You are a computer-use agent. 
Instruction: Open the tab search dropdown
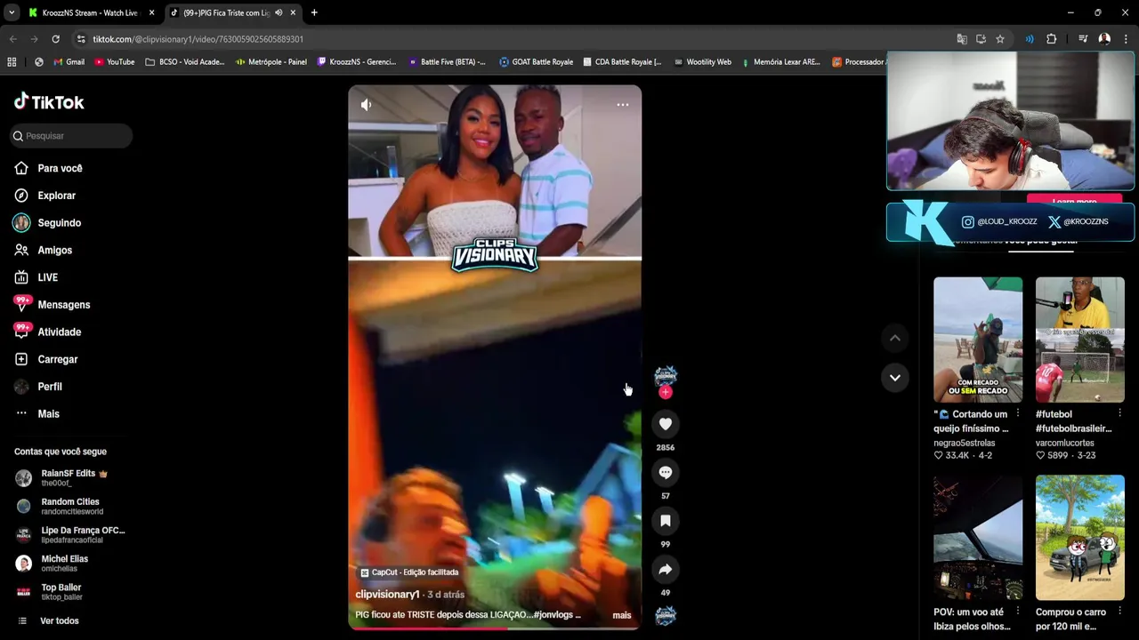point(11,12)
